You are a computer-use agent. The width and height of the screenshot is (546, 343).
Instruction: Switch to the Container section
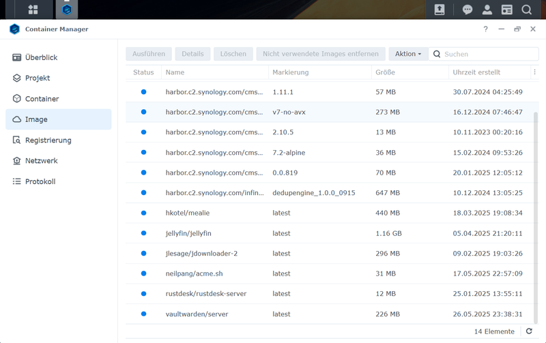[59, 99]
